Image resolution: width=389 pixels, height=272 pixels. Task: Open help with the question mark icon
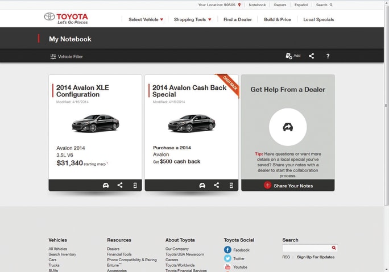point(328,56)
